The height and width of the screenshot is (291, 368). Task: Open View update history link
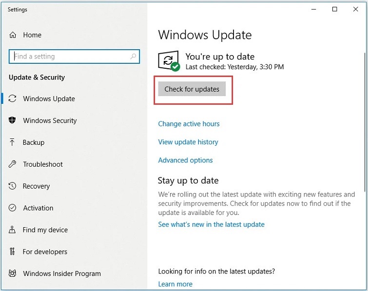click(x=188, y=142)
